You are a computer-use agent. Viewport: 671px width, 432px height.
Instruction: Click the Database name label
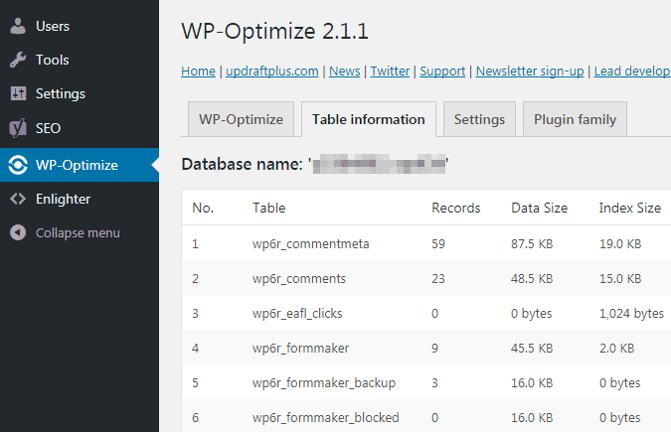(x=243, y=164)
